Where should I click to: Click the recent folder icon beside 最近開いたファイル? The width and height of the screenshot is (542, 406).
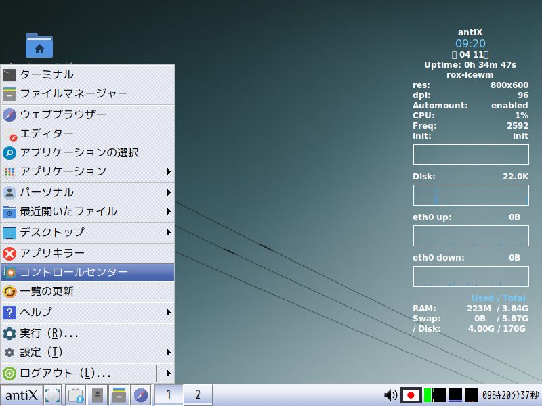(9, 212)
